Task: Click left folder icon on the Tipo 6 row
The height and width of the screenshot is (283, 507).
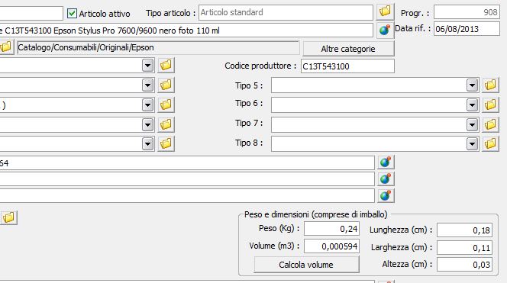Action: [x=166, y=105]
